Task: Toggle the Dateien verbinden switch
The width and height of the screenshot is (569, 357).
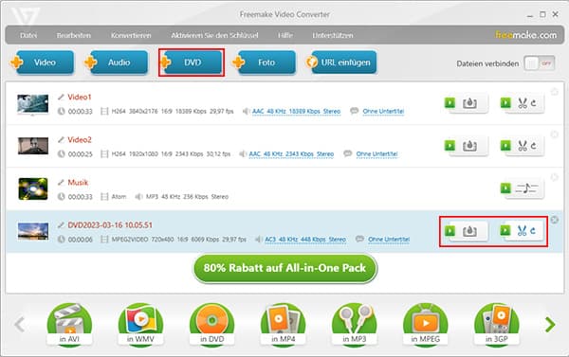Action: (x=540, y=63)
